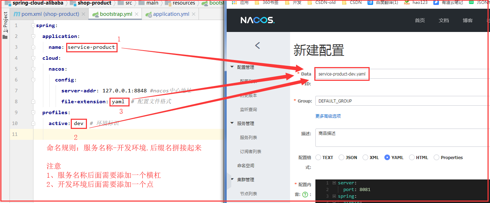Viewport: 490px width, 203px height.
Task: Collapse server: block in Nacos config content
Action: coord(334,183)
